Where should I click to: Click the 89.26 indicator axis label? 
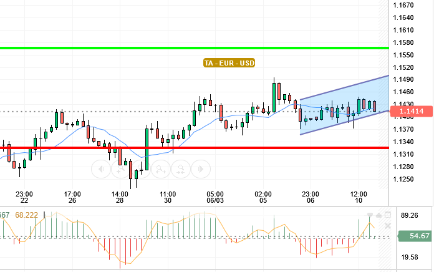click(409, 215)
